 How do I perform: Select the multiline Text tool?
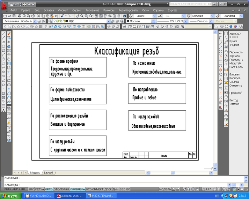coord(3,110)
